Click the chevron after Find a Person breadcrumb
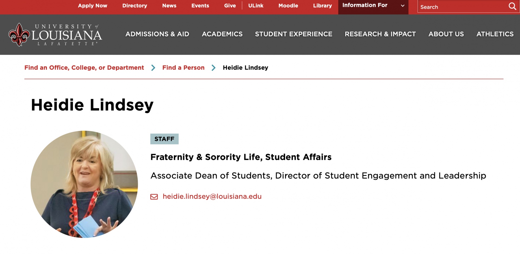Screen dimensions: 520x254 (x=214, y=68)
